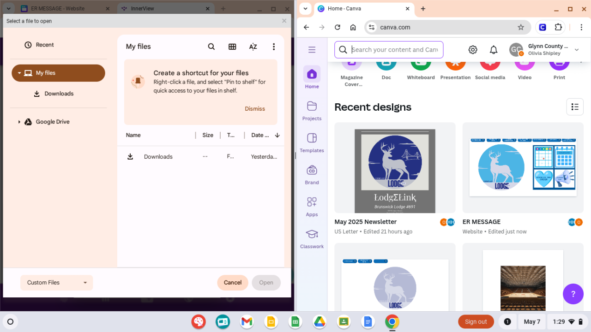Switch file picker to thumbnail grid view
Image resolution: width=591 pixels, height=332 pixels.
232,47
